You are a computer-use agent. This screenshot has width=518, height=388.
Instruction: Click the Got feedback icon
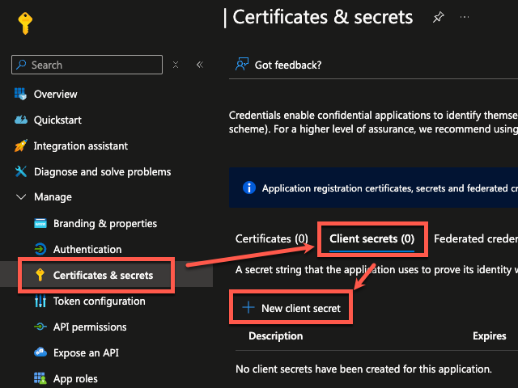coord(241,65)
